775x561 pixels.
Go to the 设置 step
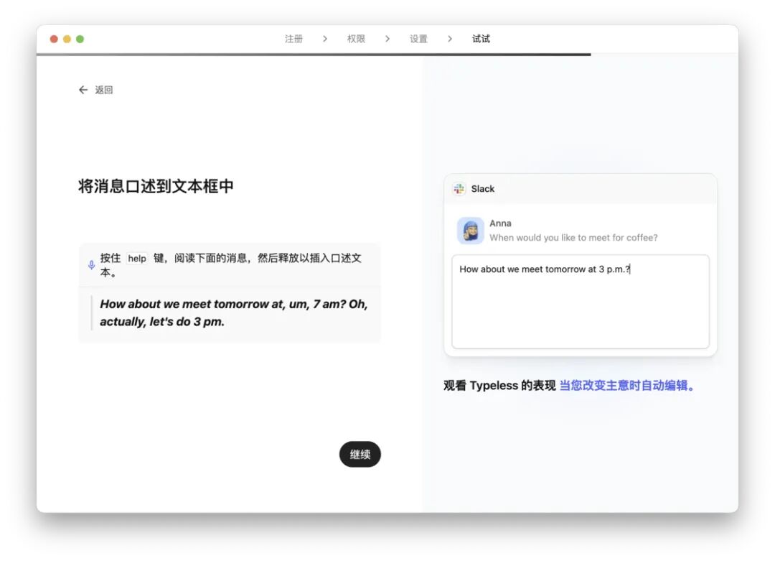click(x=418, y=39)
